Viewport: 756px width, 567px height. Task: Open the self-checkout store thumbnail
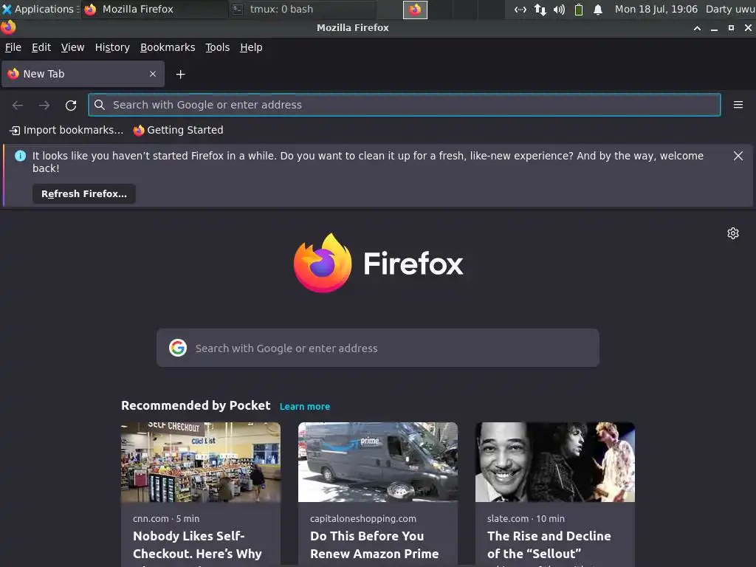[x=201, y=462]
